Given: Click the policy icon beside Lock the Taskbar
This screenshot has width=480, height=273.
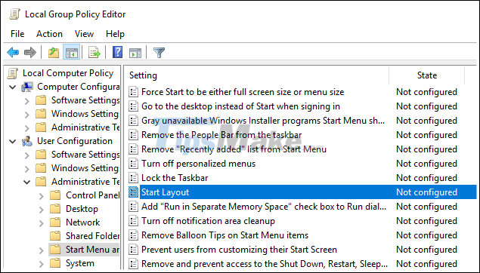Looking at the screenshot, I should click(134, 178).
